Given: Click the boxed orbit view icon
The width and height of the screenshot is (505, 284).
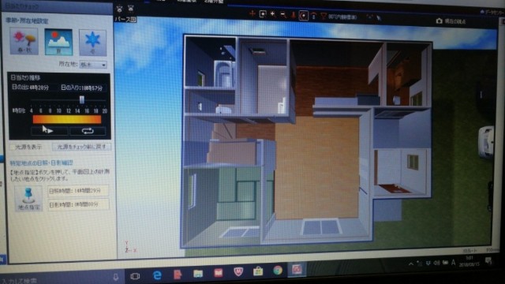Looking at the screenshot, I should [303, 16].
